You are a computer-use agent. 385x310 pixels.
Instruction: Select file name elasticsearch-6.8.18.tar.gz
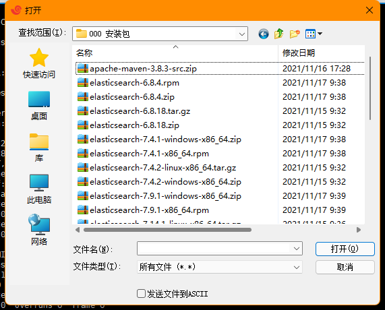click(140, 111)
